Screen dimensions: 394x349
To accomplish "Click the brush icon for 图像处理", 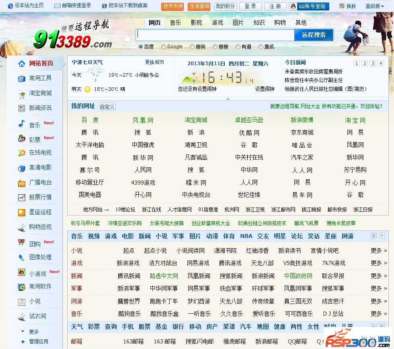I will tap(22, 257).
